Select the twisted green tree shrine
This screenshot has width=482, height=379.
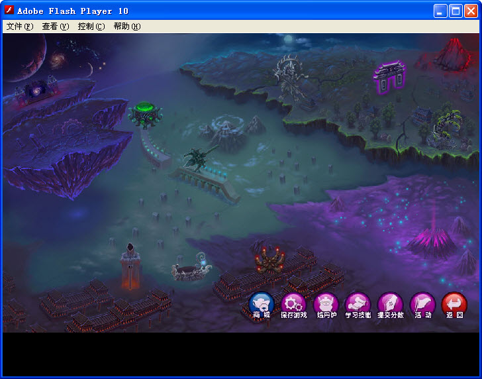tap(447, 130)
